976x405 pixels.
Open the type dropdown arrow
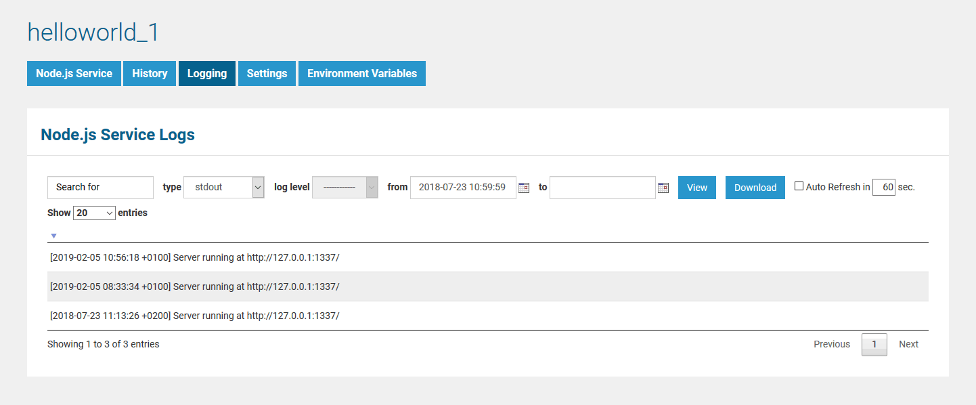click(x=257, y=187)
